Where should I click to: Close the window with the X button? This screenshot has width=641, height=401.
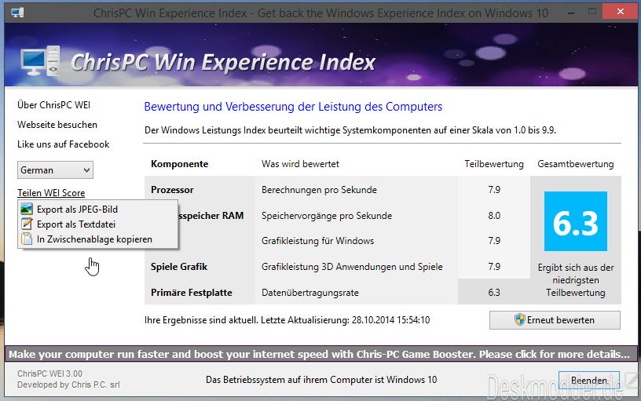pyautogui.click(x=620, y=12)
